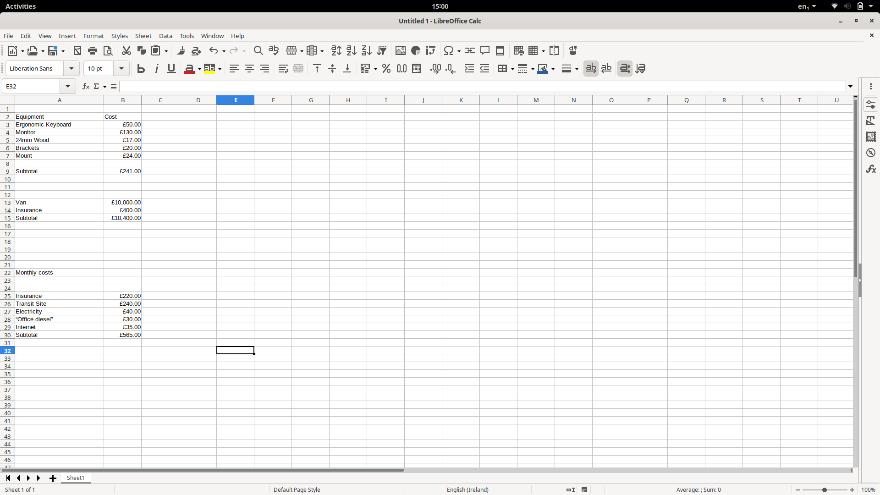This screenshot has height=495, width=880.
Task: Click Activities in the top bar
Action: [x=21, y=6]
